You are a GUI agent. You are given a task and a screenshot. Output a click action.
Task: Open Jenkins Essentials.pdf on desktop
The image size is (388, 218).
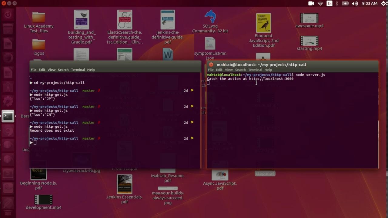(x=125, y=184)
